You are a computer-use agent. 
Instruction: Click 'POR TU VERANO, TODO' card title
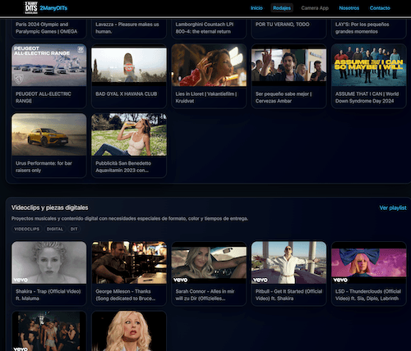coord(282,25)
